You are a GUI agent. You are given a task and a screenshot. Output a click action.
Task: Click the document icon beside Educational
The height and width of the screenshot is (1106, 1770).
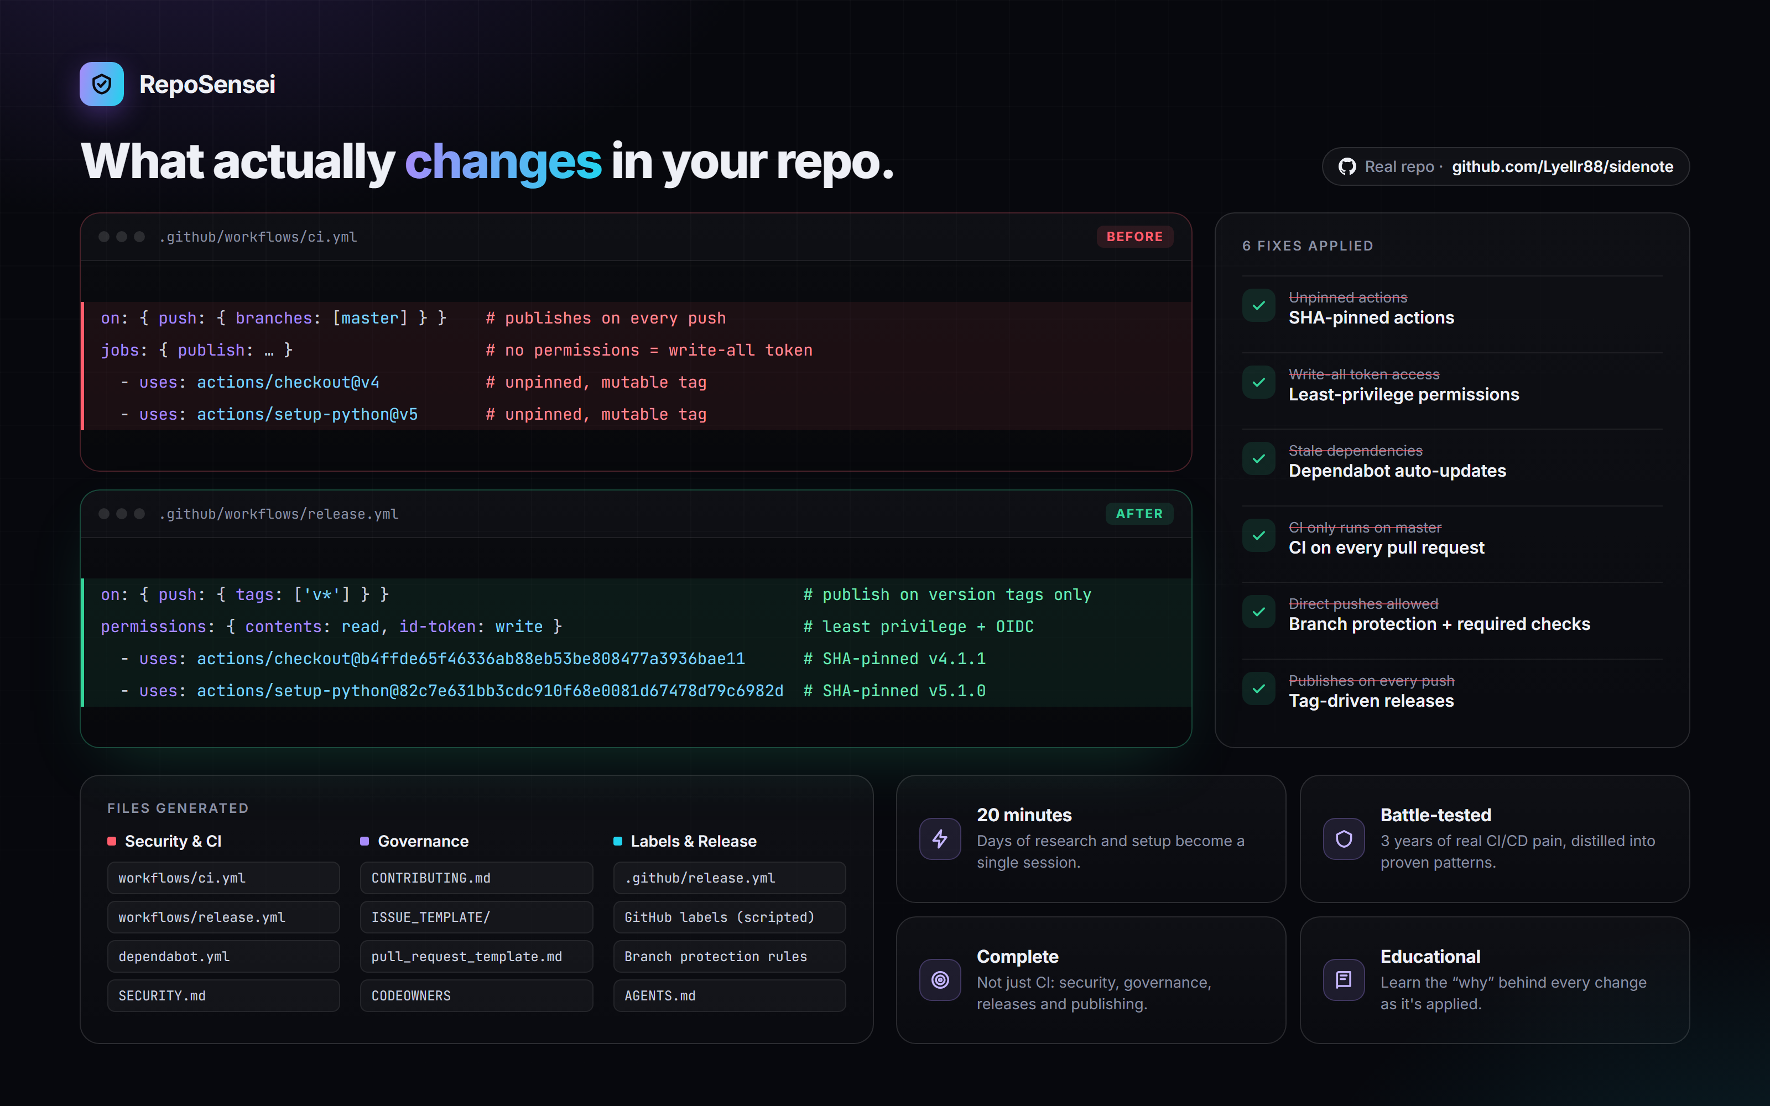[1344, 979]
